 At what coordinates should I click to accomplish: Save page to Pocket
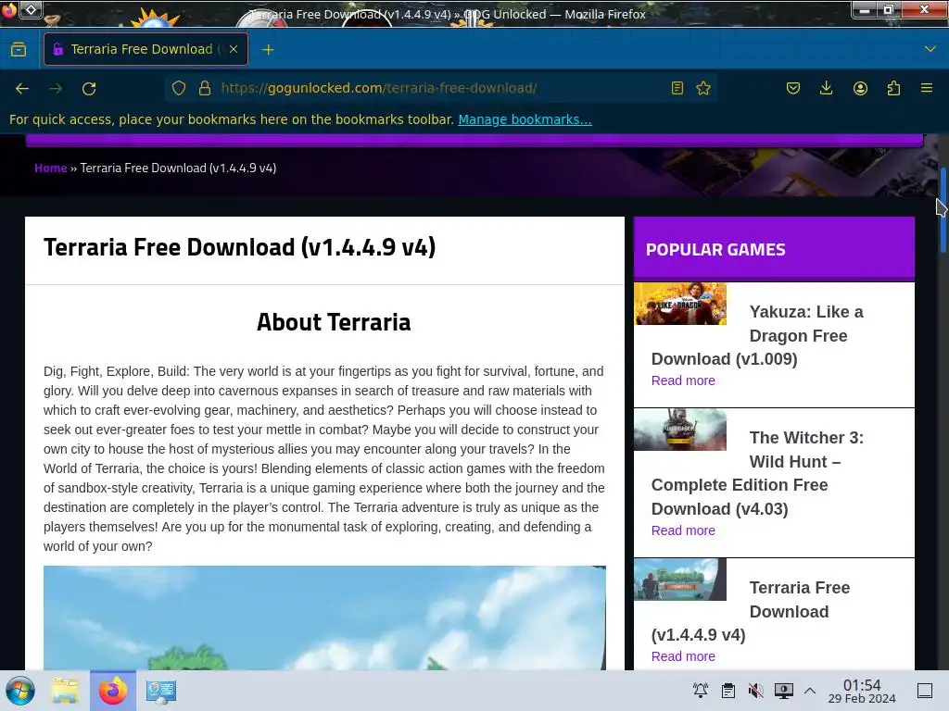pos(793,88)
